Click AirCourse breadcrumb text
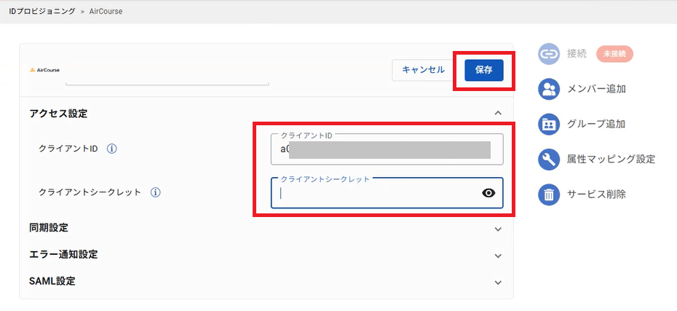Screen dimensions: 677x311 (x=106, y=12)
